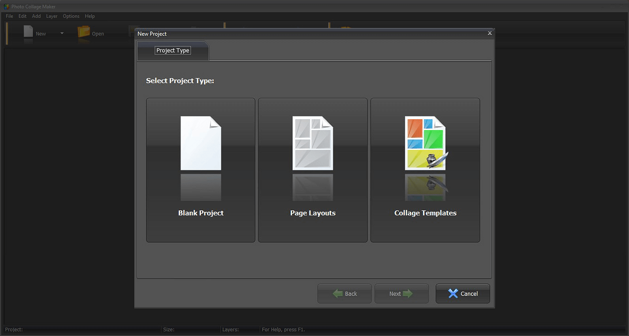Click the Blank Project label
629x336 pixels.
pos(201,213)
